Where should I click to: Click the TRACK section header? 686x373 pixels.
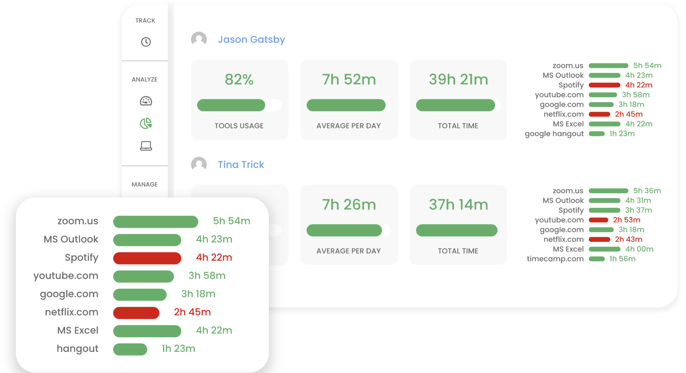pyautogui.click(x=145, y=20)
